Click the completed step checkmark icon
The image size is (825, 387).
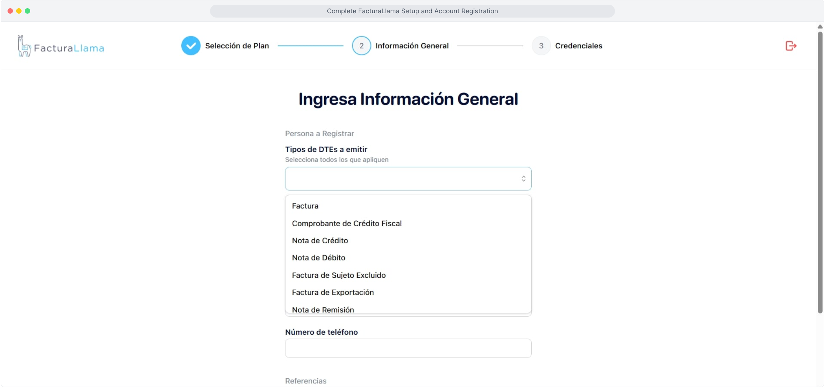point(191,46)
